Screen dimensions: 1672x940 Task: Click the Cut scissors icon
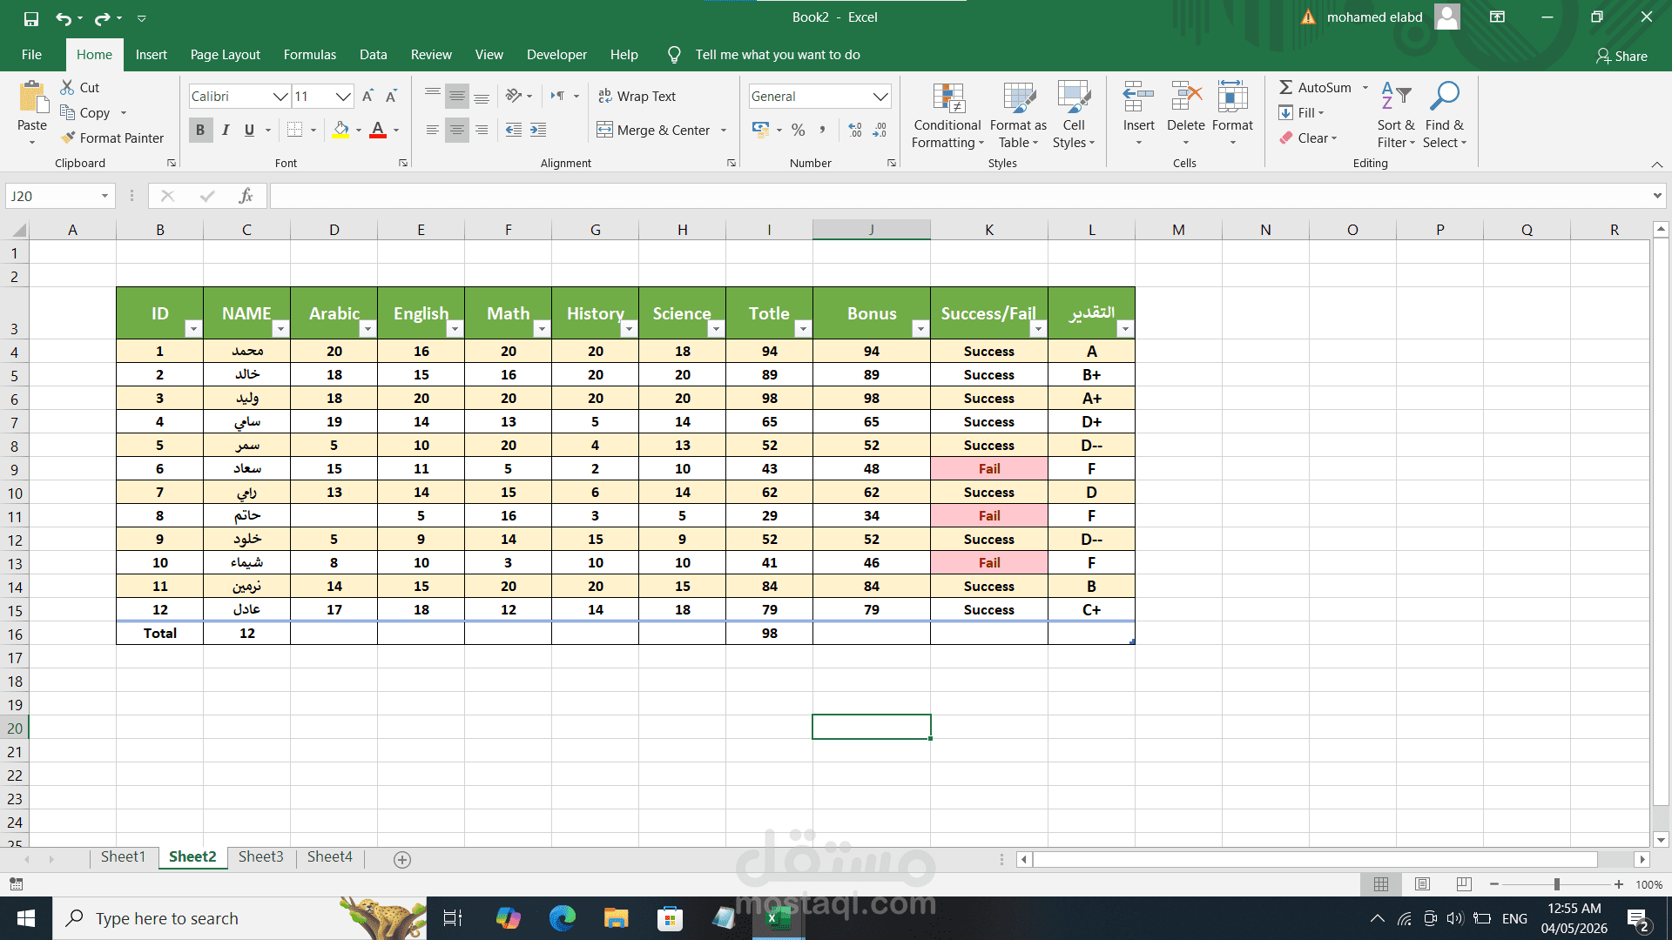pyautogui.click(x=67, y=87)
